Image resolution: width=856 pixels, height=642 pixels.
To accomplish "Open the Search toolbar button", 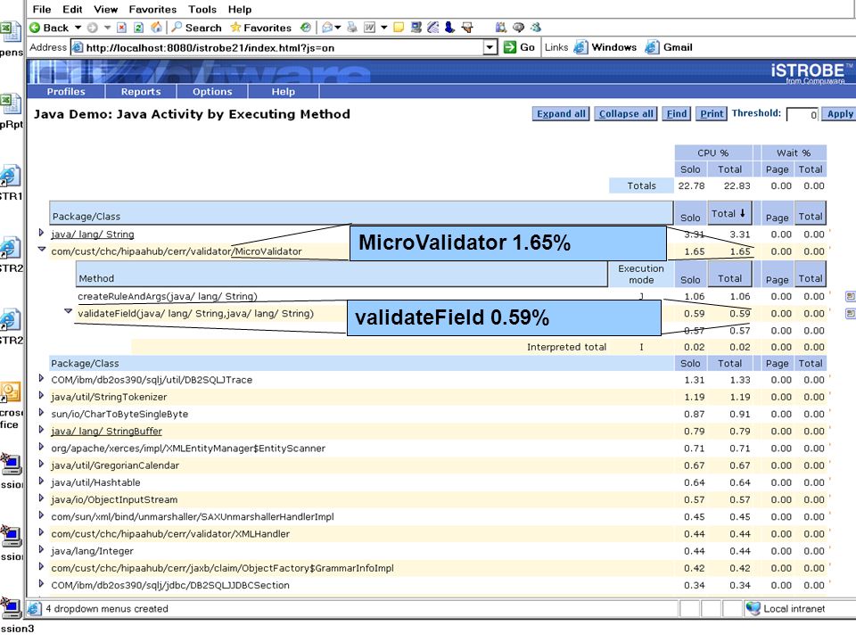I will (196, 28).
